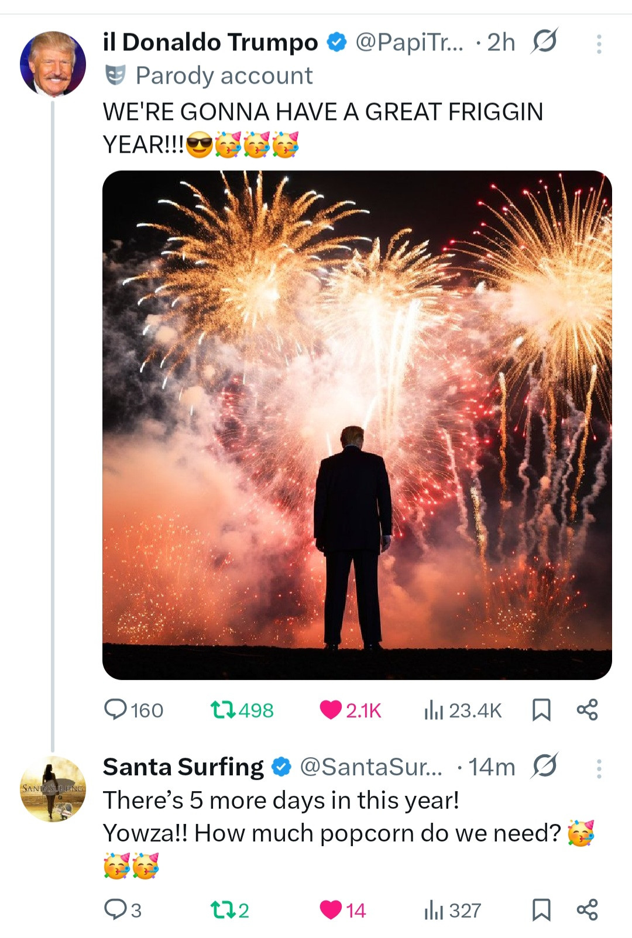Screen dimensions: 632x938
Task: Share the Santa Surfing reply
Action: [587, 910]
